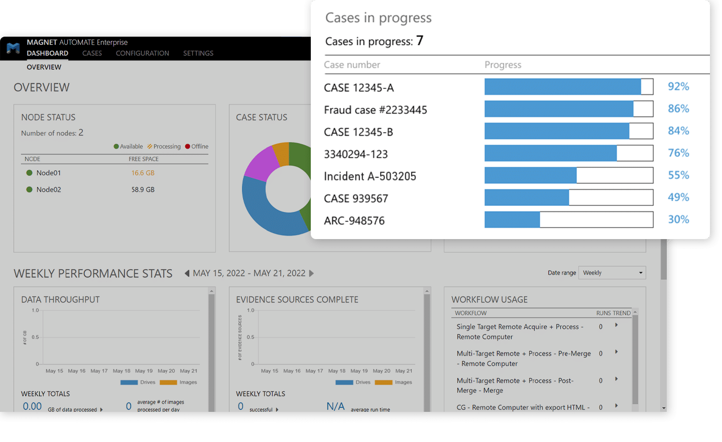Viewport: 722px width, 442px height.
Task: Go to previous week with left arrow
Action: click(x=187, y=273)
